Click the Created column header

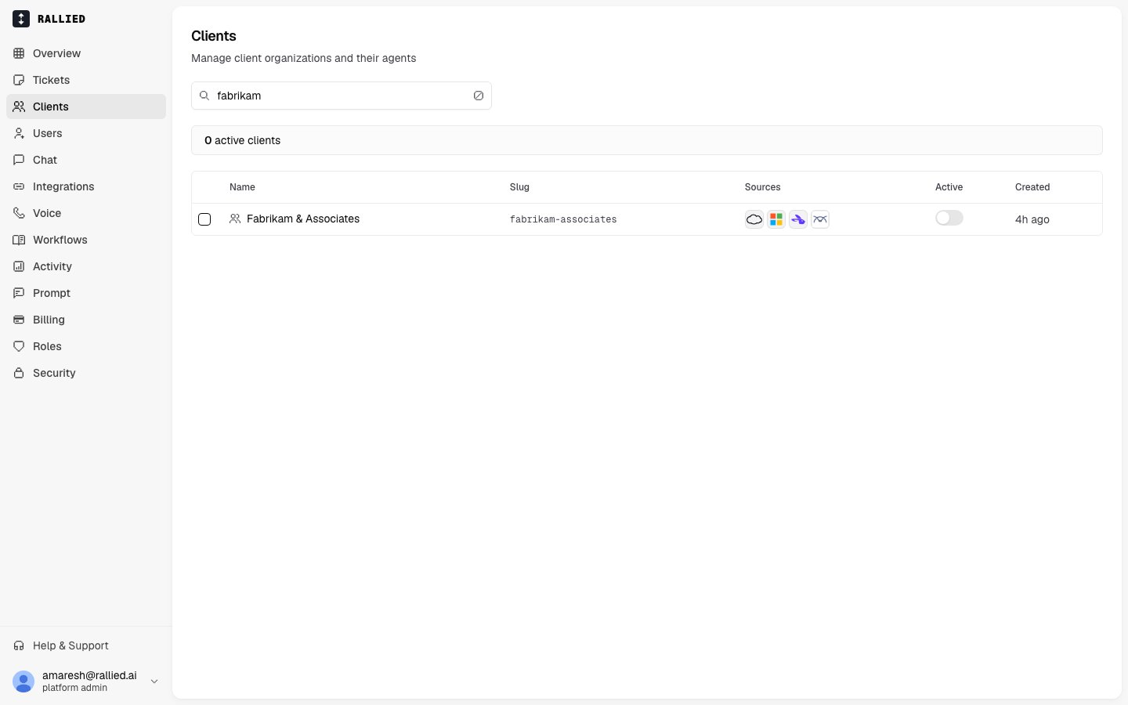pos(1032,187)
